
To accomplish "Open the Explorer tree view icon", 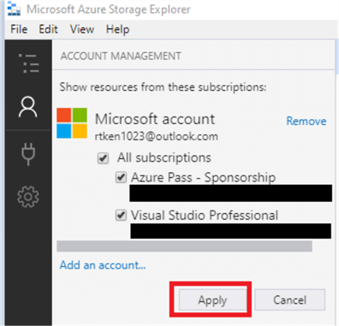I will tap(28, 63).
